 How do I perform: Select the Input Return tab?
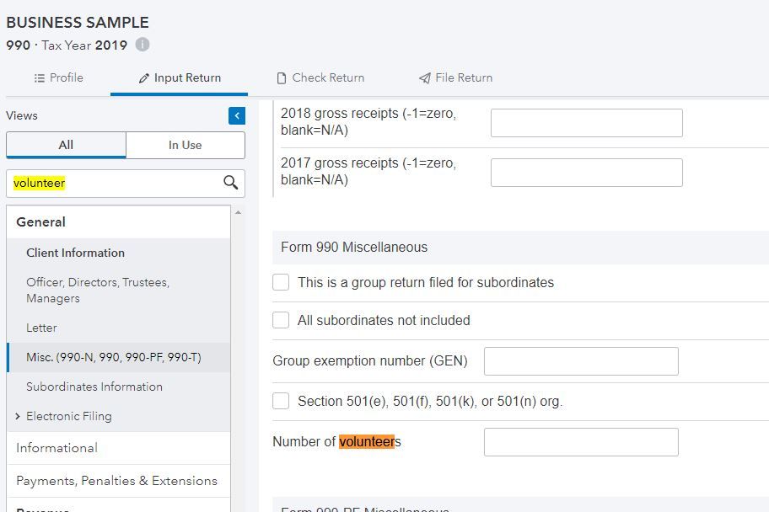[179, 77]
